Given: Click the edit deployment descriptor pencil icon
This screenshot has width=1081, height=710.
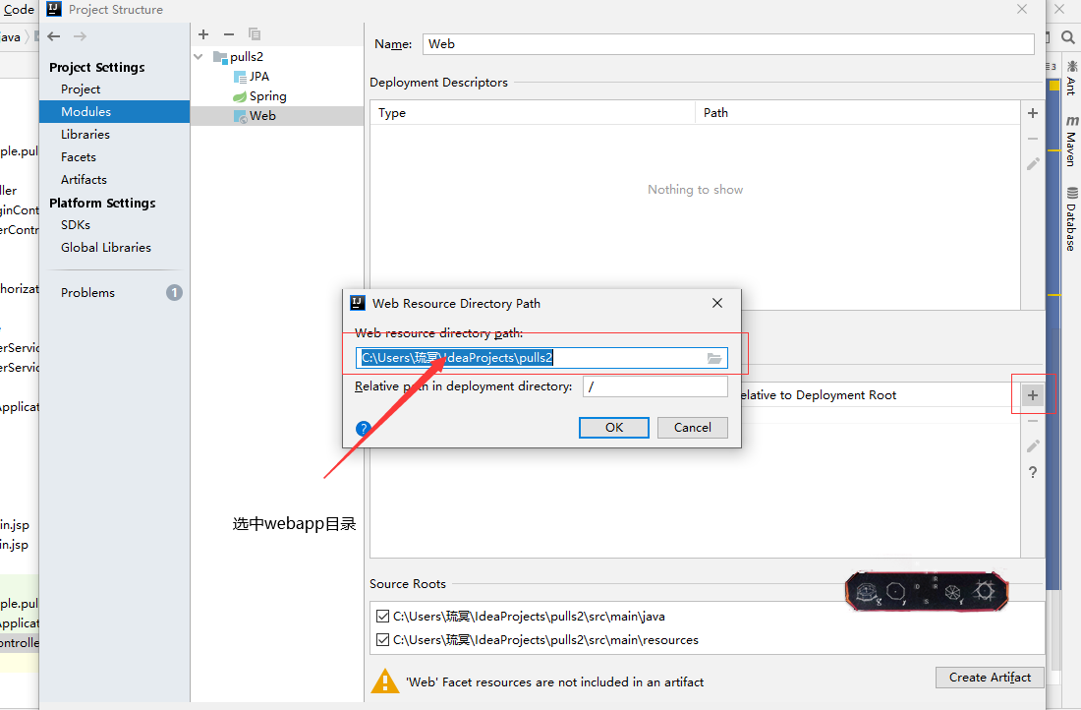Looking at the screenshot, I should [1033, 163].
